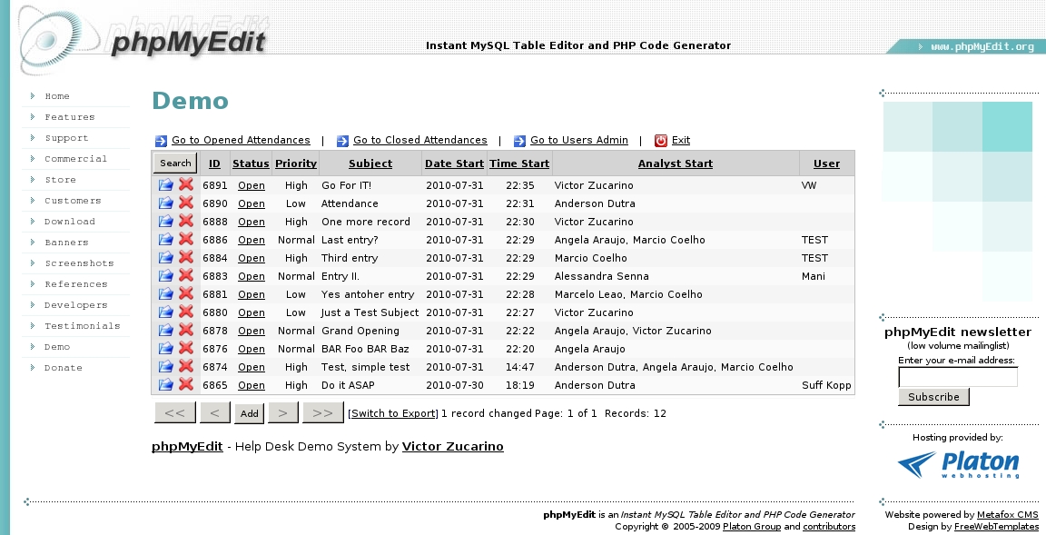Sort by the User column header
This screenshot has width=1046, height=535.
pos(826,163)
